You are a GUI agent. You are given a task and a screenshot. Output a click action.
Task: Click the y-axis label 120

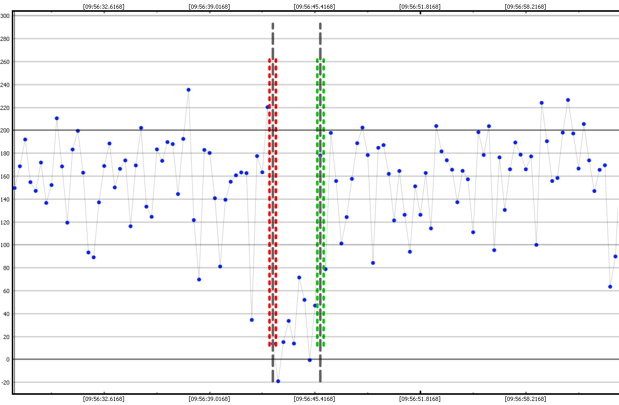pyautogui.click(x=5, y=222)
